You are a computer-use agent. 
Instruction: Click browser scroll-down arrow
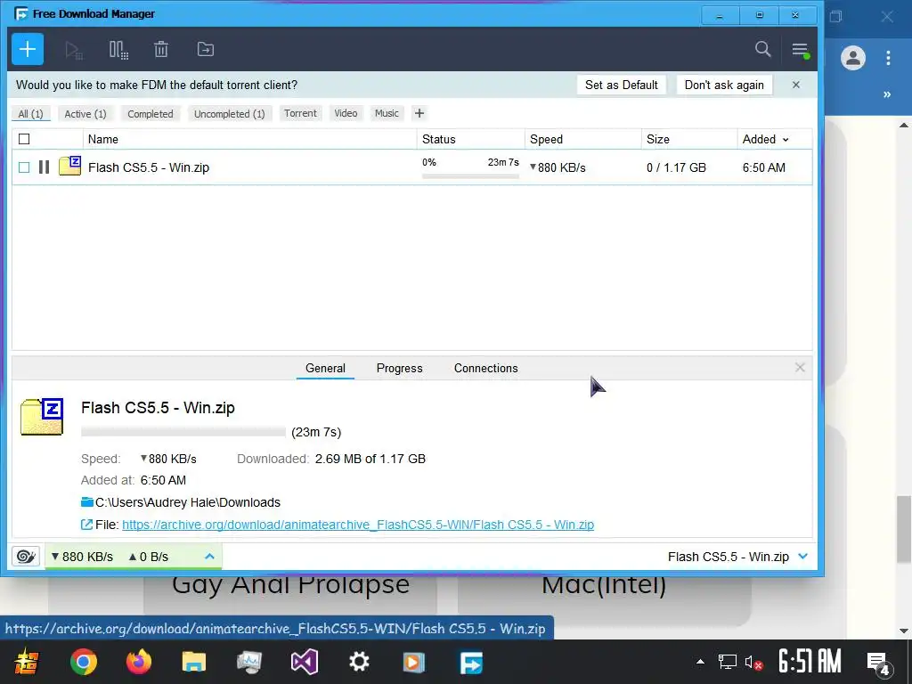pos(904,631)
